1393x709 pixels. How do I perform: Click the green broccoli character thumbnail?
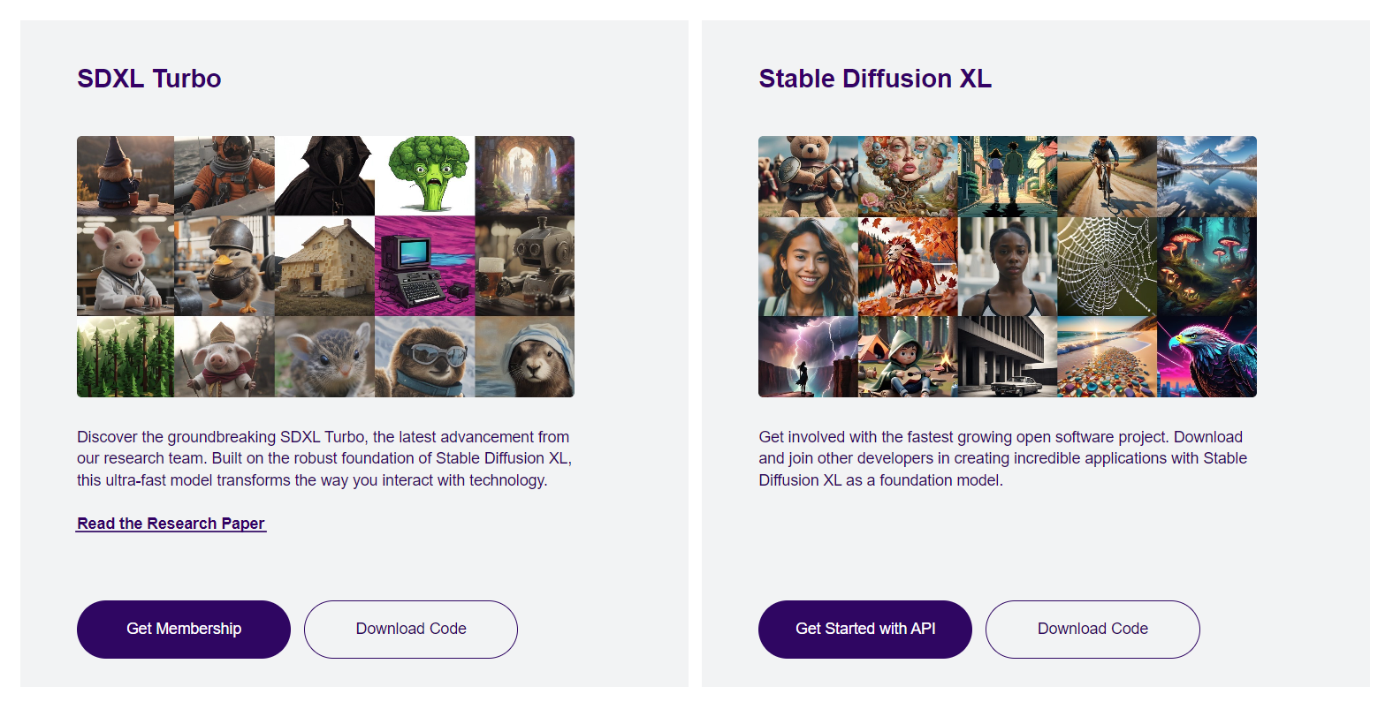425,175
